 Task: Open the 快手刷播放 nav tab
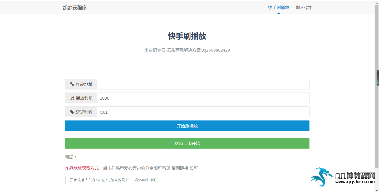click(279, 7)
